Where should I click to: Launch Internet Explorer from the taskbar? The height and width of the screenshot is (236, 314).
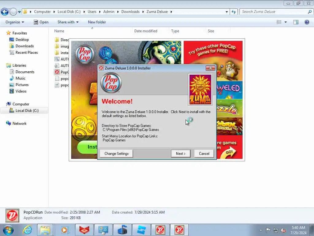[27, 230]
